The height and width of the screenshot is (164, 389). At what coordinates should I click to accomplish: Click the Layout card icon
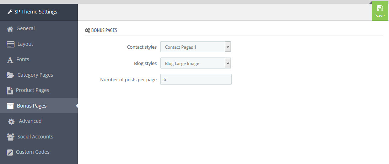coord(10,44)
